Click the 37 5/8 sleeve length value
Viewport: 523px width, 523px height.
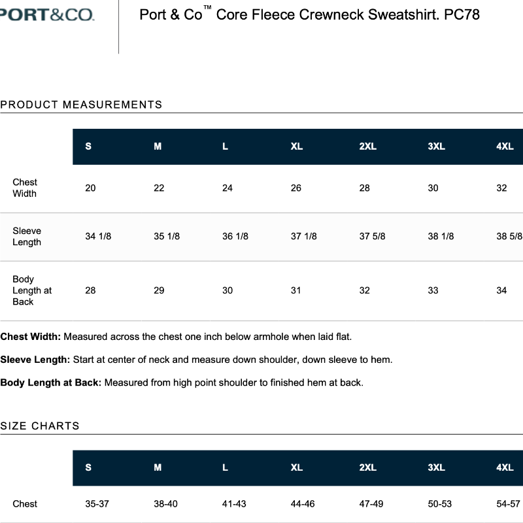click(x=372, y=236)
